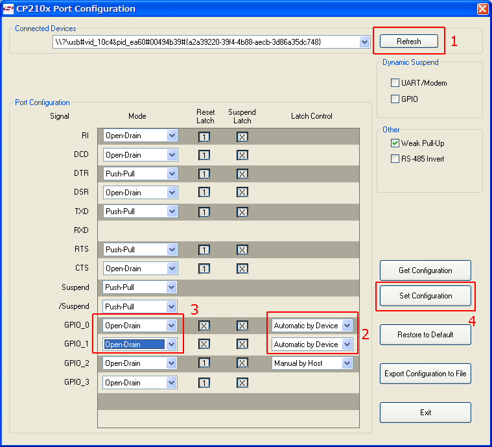Image resolution: width=492 pixels, height=447 pixels.
Task: Click the Exit button
Action: pos(425,413)
